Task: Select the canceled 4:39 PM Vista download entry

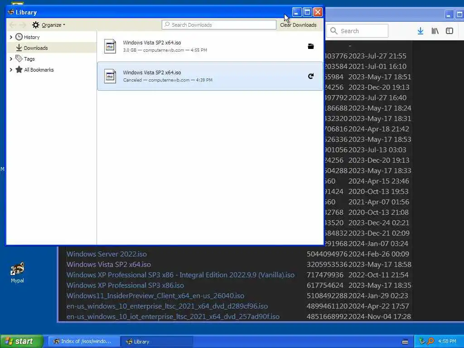Action: coord(210,76)
